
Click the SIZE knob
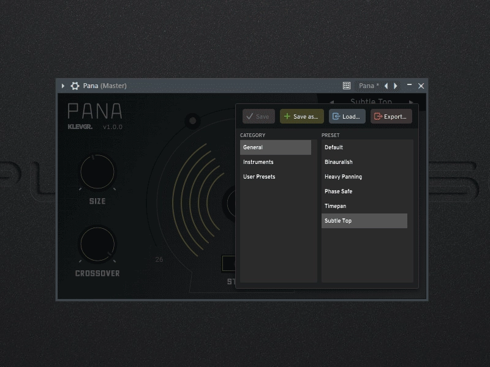click(97, 172)
